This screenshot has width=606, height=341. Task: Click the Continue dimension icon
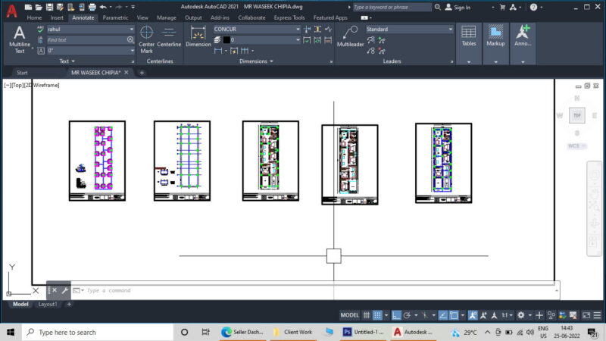tap(245, 51)
